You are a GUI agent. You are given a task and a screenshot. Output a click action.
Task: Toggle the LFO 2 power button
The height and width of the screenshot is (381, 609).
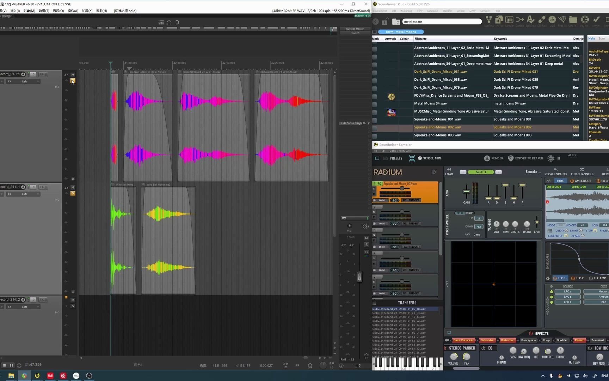(x=573, y=278)
